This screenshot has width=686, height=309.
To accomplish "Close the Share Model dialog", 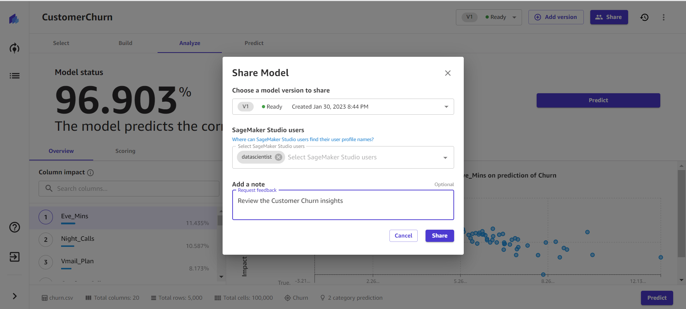I will (x=448, y=73).
